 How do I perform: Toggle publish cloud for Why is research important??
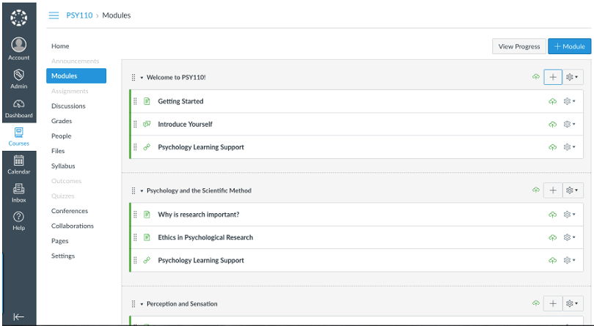pos(553,215)
